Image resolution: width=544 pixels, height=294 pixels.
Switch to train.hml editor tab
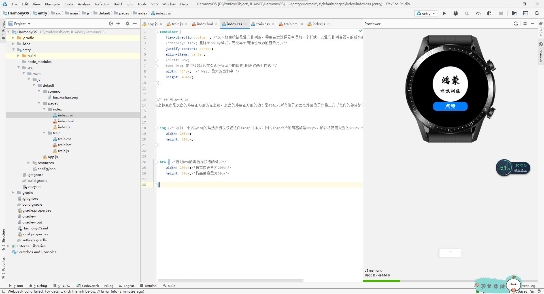click(291, 24)
